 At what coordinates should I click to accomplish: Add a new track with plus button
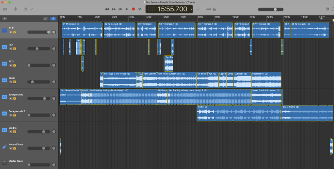(5, 19)
